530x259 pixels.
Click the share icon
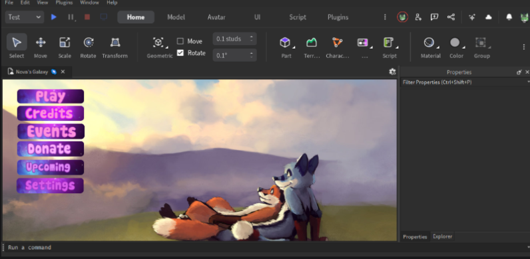click(x=451, y=17)
